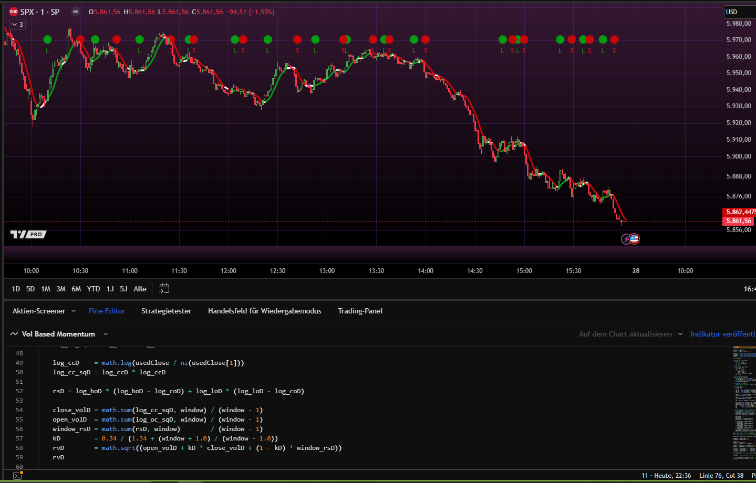Click Auf dem Chart aktualisieren
This screenshot has width=756, height=483.
point(625,334)
